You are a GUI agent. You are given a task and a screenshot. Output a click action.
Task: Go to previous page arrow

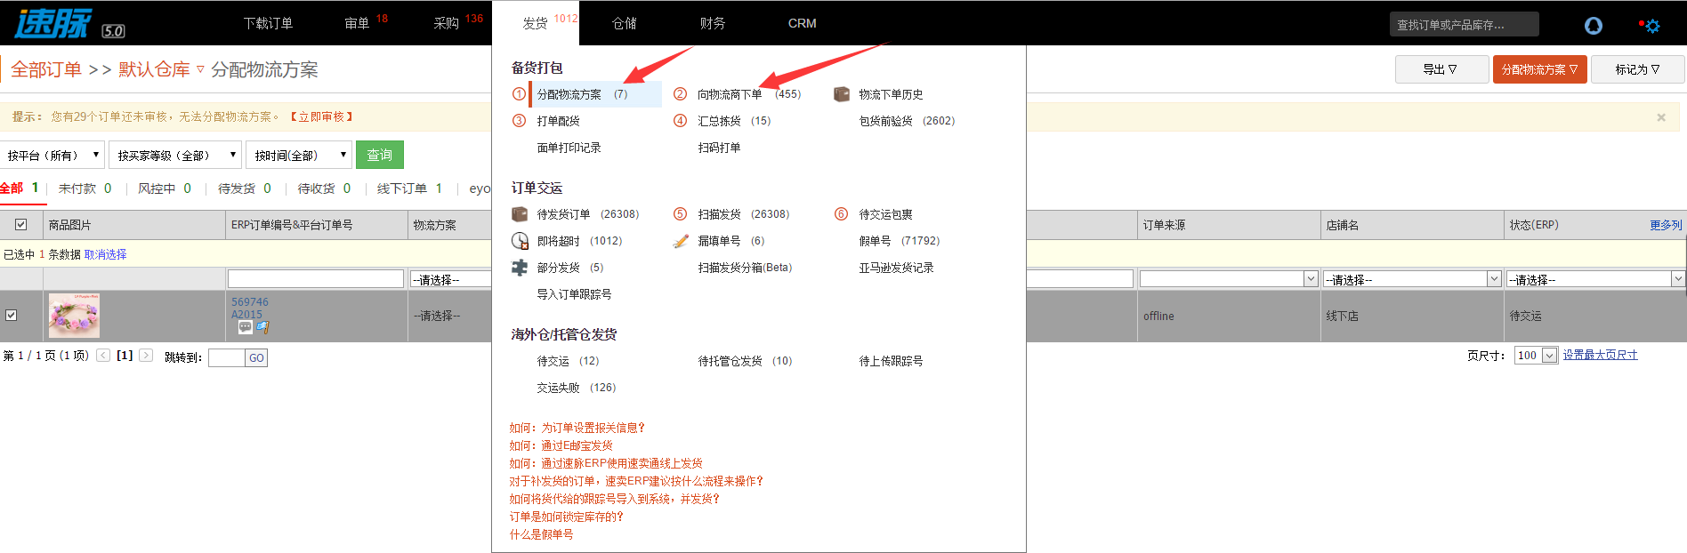click(103, 356)
